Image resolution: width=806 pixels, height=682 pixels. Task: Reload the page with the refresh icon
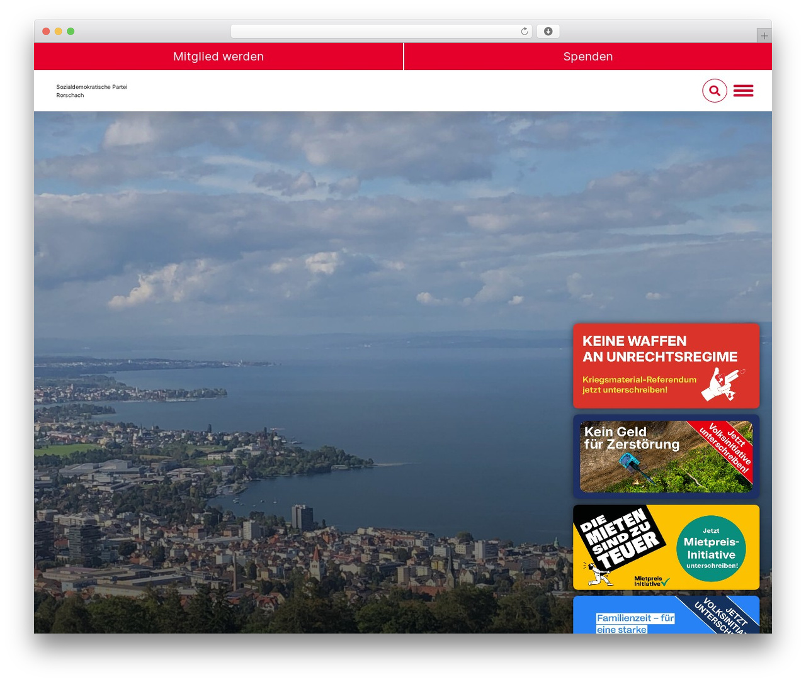click(525, 31)
